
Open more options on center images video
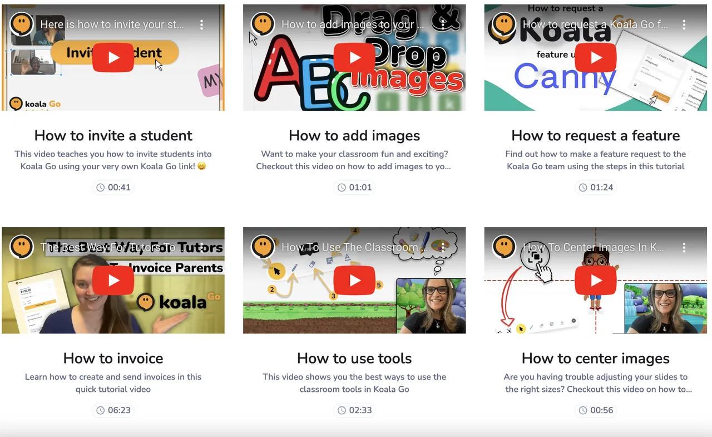click(x=684, y=247)
